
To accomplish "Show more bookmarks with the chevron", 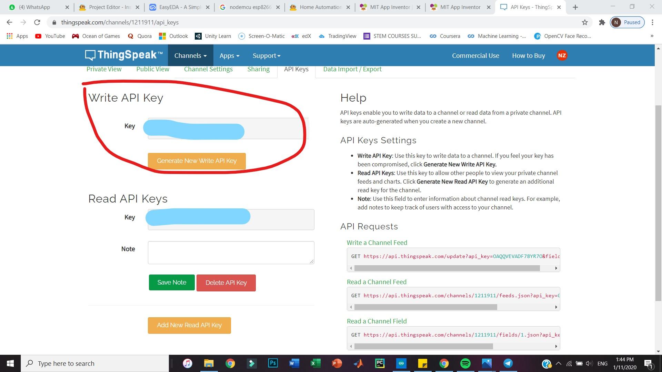I will (652, 36).
